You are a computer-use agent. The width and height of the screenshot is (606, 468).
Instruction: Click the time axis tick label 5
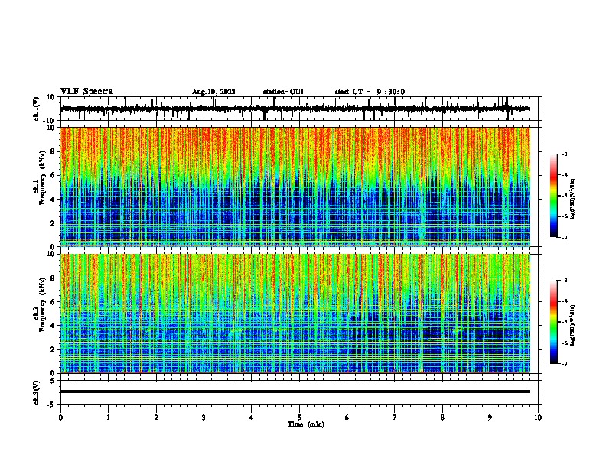tap(299, 418)
